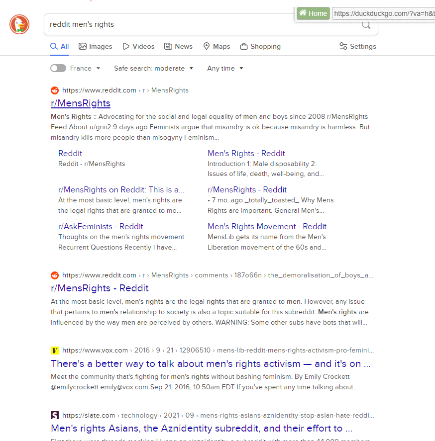Click the Reddit favicon of first result

pyautogui.click(x=55, y=90)
